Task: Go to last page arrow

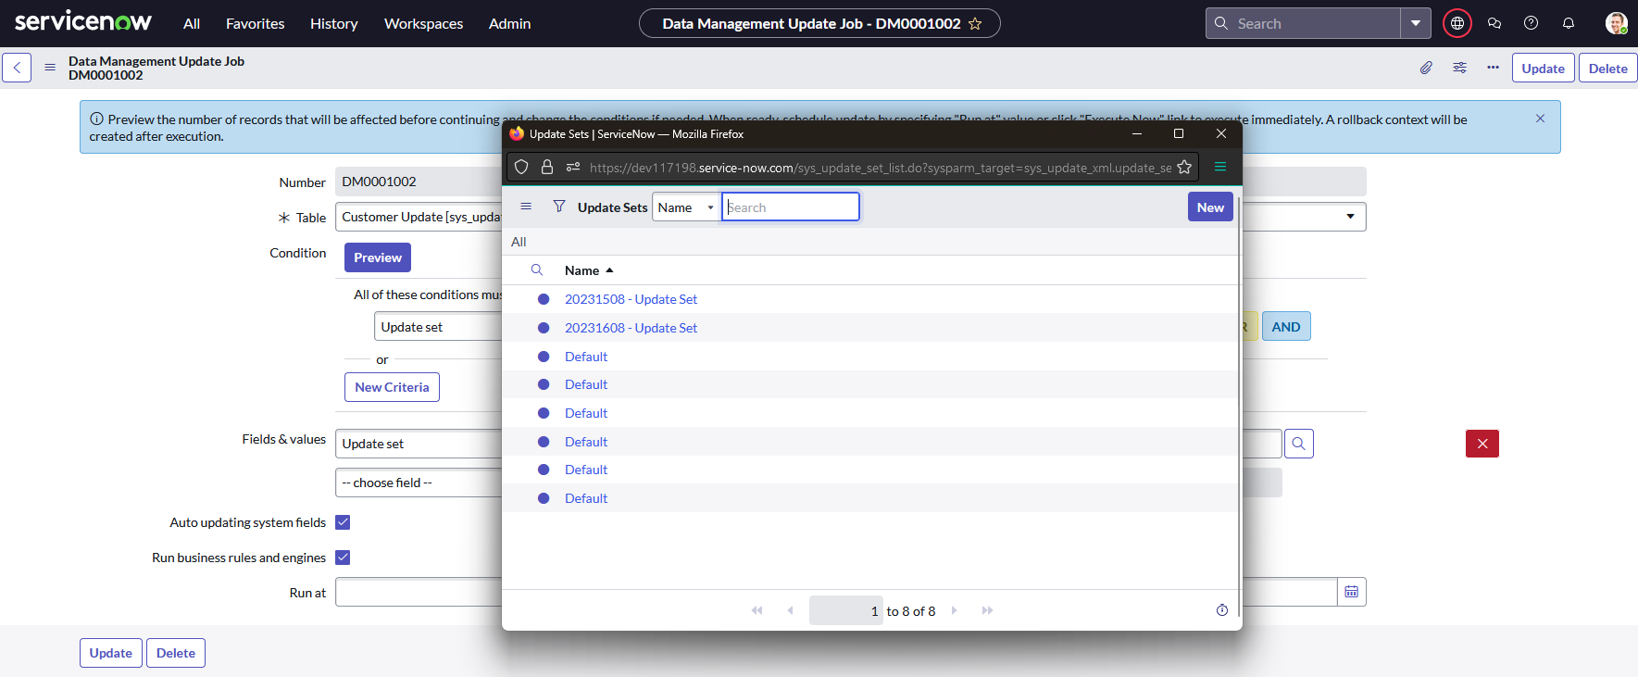Action: (x=987, y=610)
